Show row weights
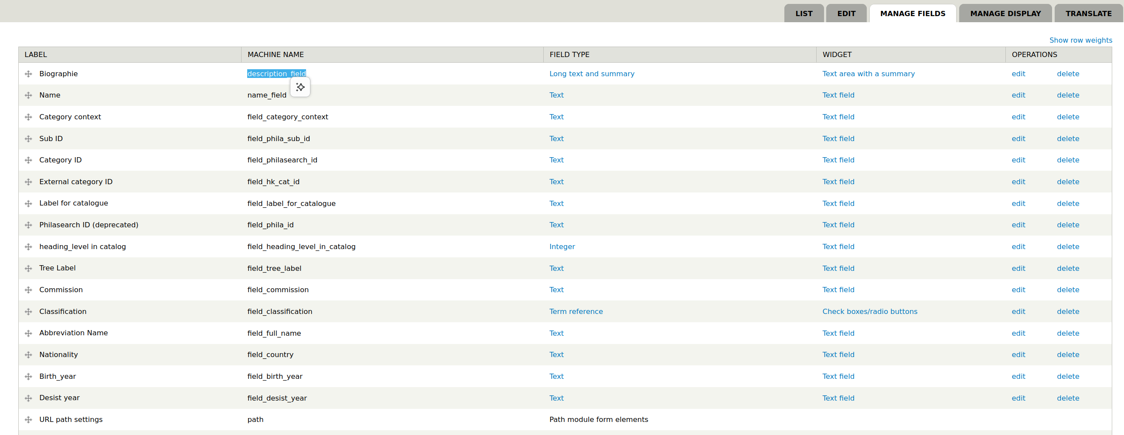 (x=1080, y=40)
